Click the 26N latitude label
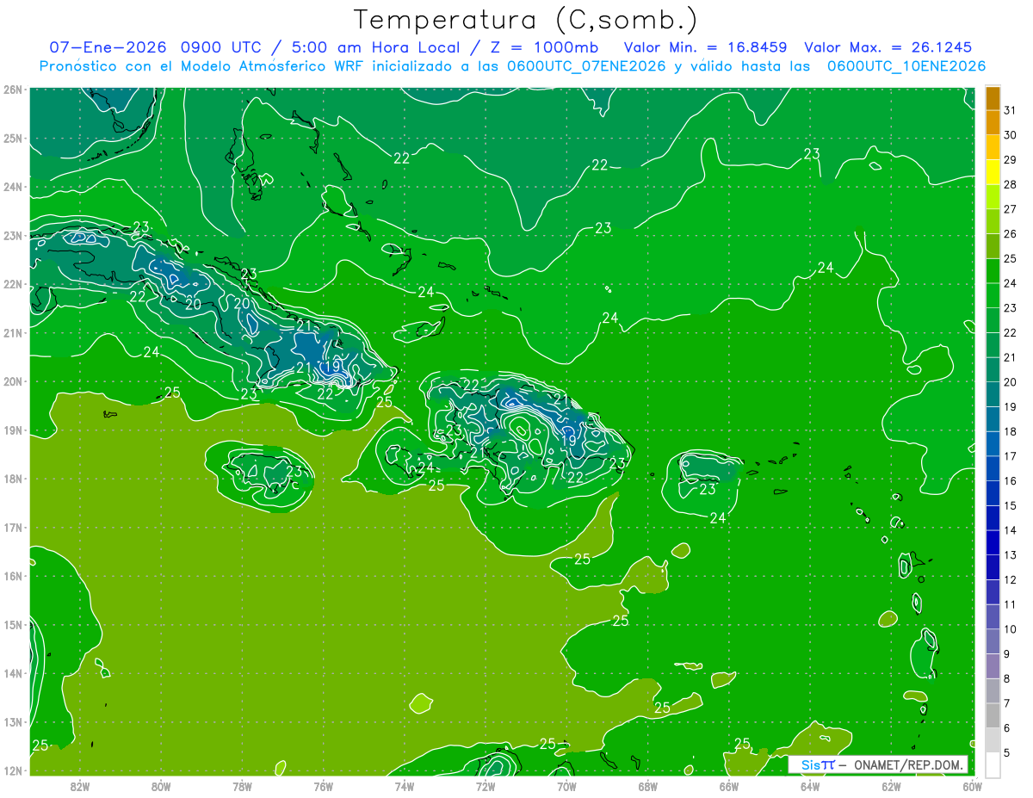This screenshot has height=798, width=1033. [x=12, y=90]
